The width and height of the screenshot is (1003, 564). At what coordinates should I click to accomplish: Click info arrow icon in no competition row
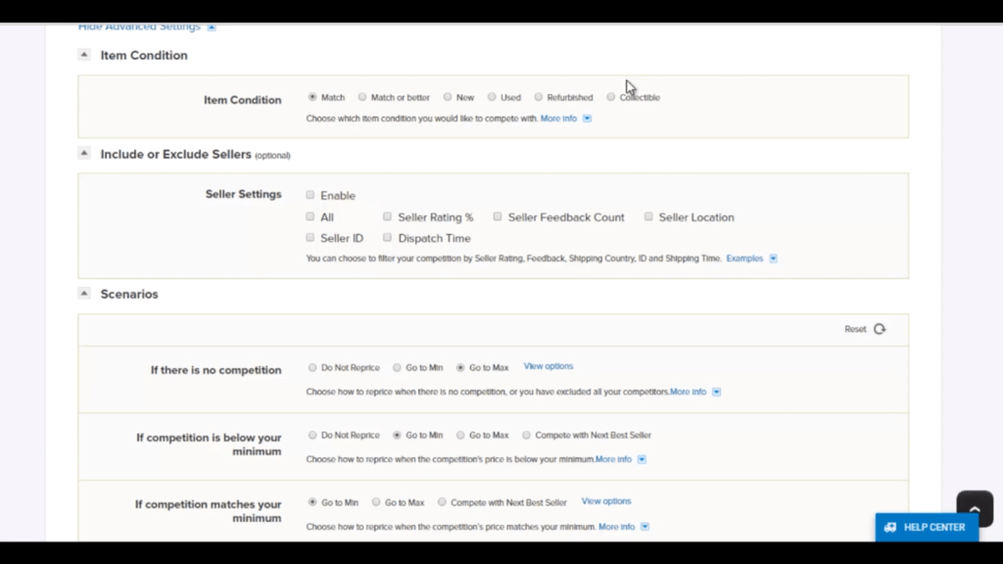(x=716, y=392)
